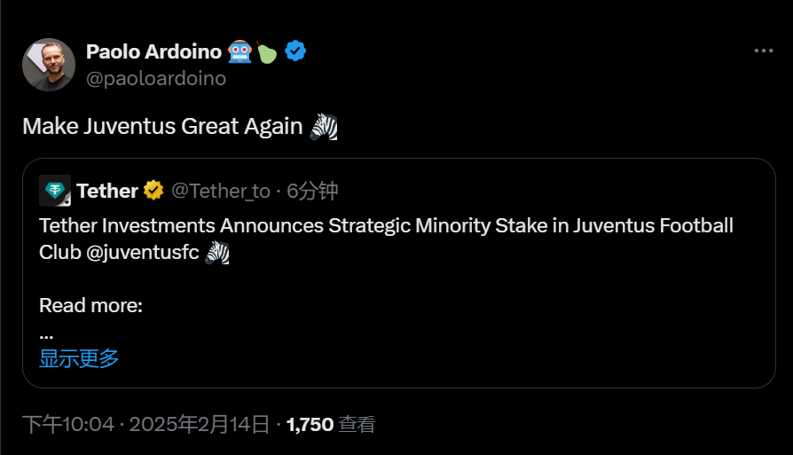
Task: Click the 1,750 查看 view count
Action: [331, 425]
